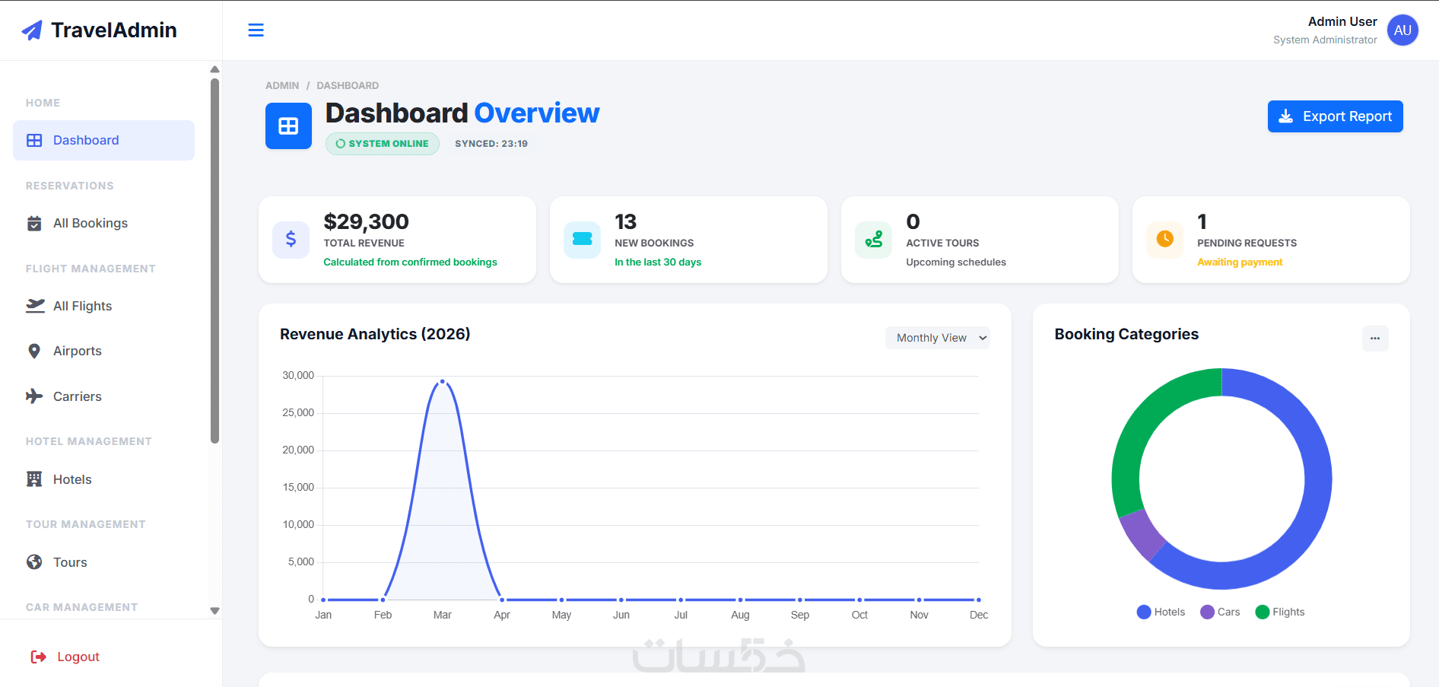Click the Pending Requests clock icon
The image size is (1439, 687).
(1164, 240)
